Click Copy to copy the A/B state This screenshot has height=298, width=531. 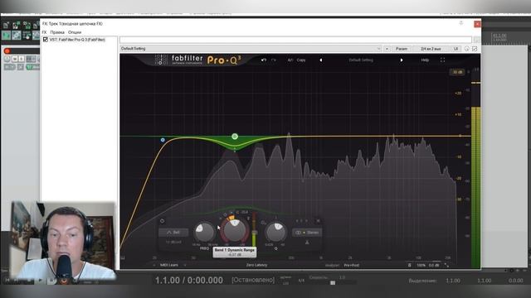(x=301, y=60)
